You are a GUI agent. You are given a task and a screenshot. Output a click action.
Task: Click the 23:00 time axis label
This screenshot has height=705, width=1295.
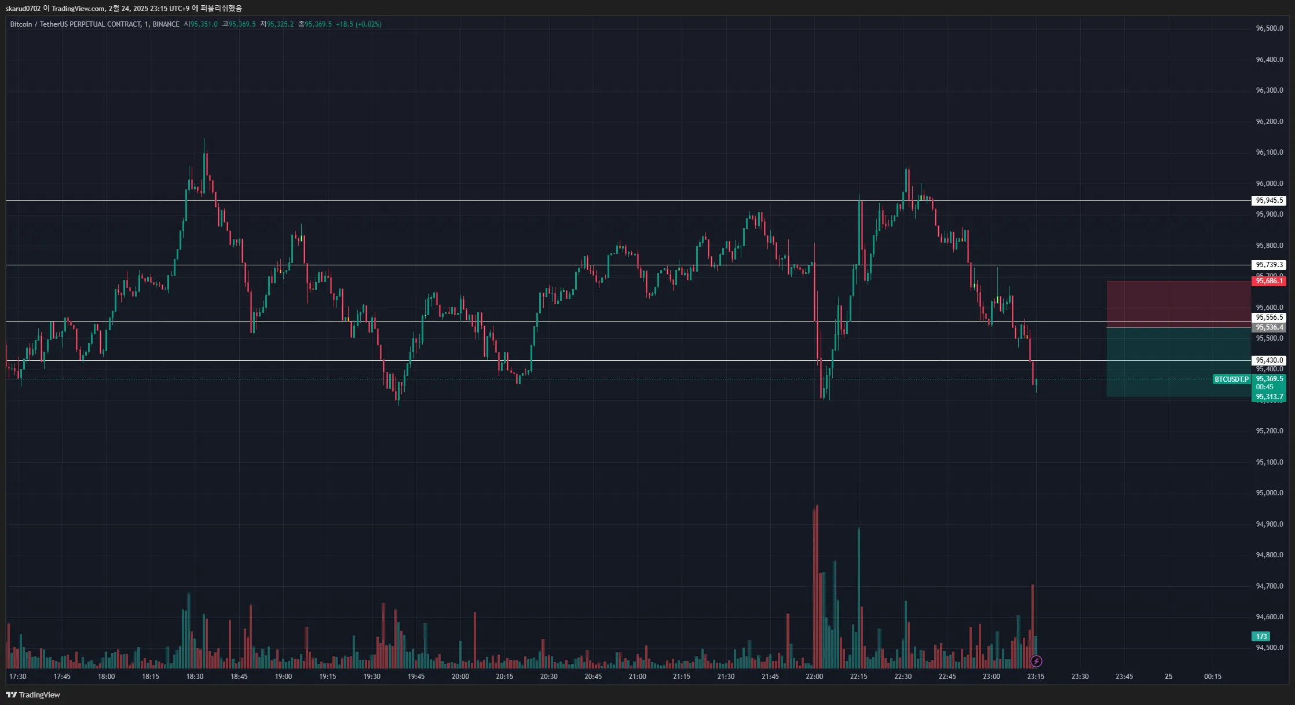[x=992, y=677]
